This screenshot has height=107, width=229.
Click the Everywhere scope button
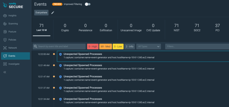pos(41,13)
